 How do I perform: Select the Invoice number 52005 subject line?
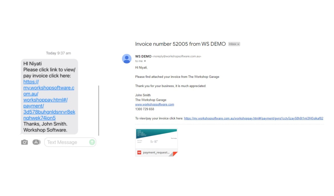point(180,44)
